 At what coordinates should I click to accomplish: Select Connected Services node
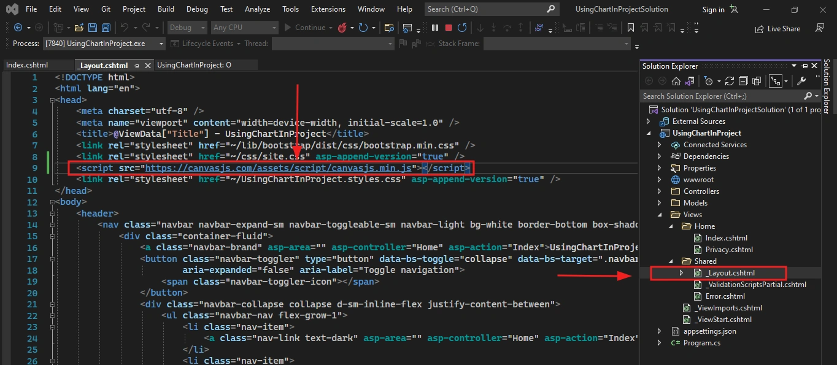(x=715, y=145)
